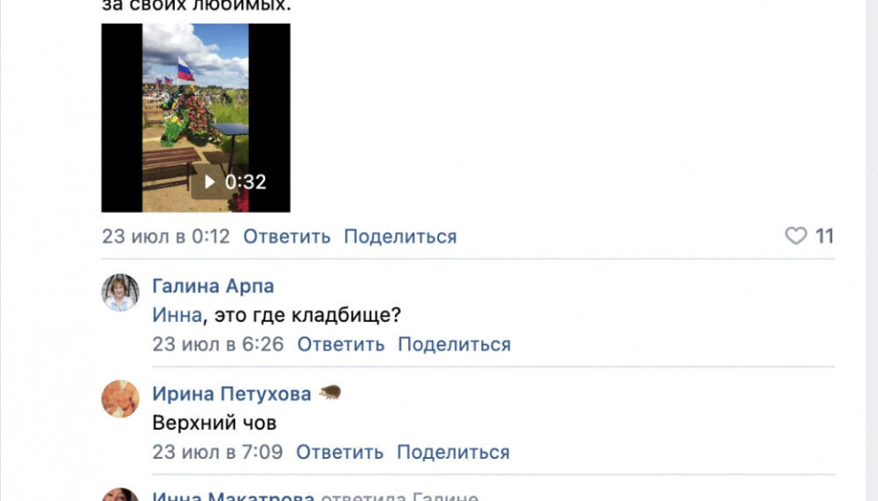Open Ирина Петухова profile avatar
The image size is (878, 501).
(x=120, y=400)
